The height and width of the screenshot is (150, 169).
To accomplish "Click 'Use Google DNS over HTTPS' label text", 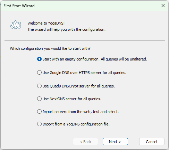I will (66, 73).
